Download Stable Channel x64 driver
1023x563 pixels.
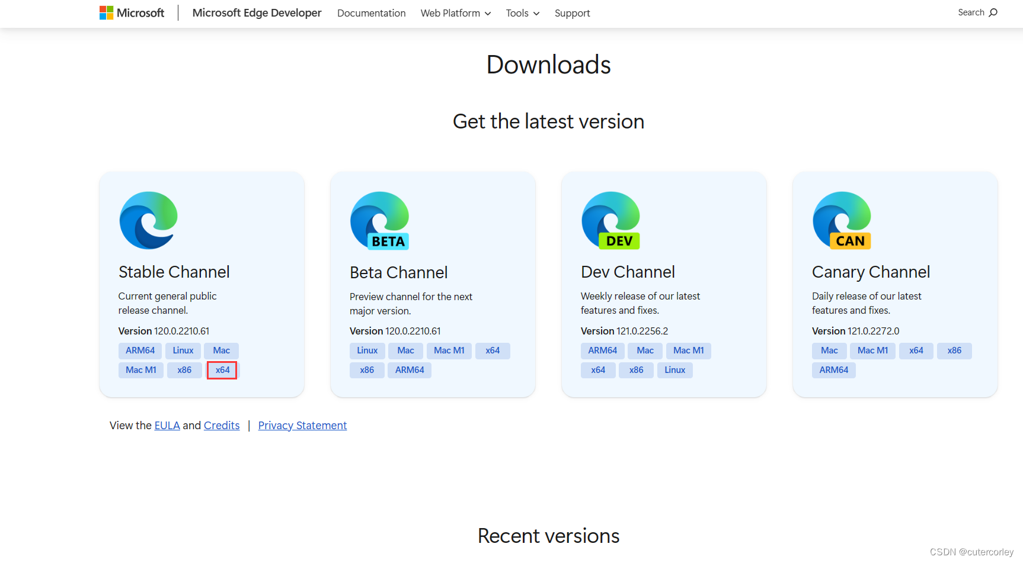222,370
